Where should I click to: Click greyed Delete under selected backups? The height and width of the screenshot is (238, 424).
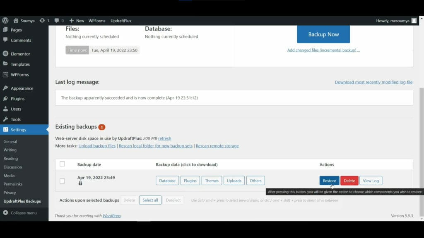pos(129,200)
